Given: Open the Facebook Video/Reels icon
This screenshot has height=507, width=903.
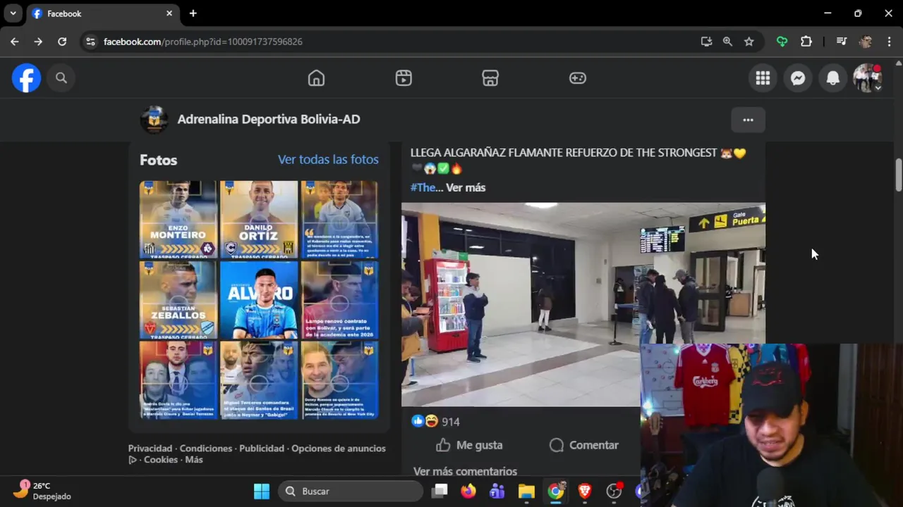Looking at the screenshot, I should click(404, 78).
